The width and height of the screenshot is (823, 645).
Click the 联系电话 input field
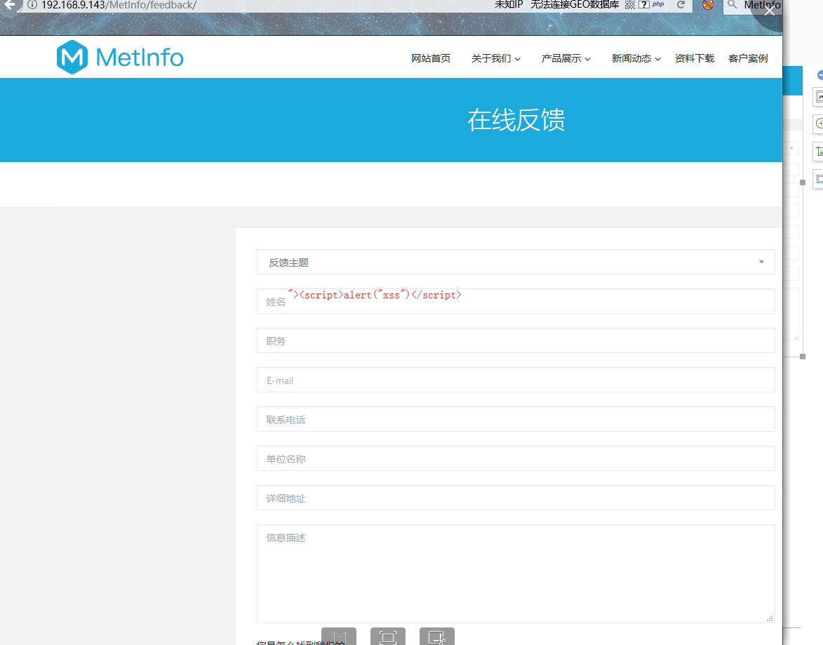point(516,420)
